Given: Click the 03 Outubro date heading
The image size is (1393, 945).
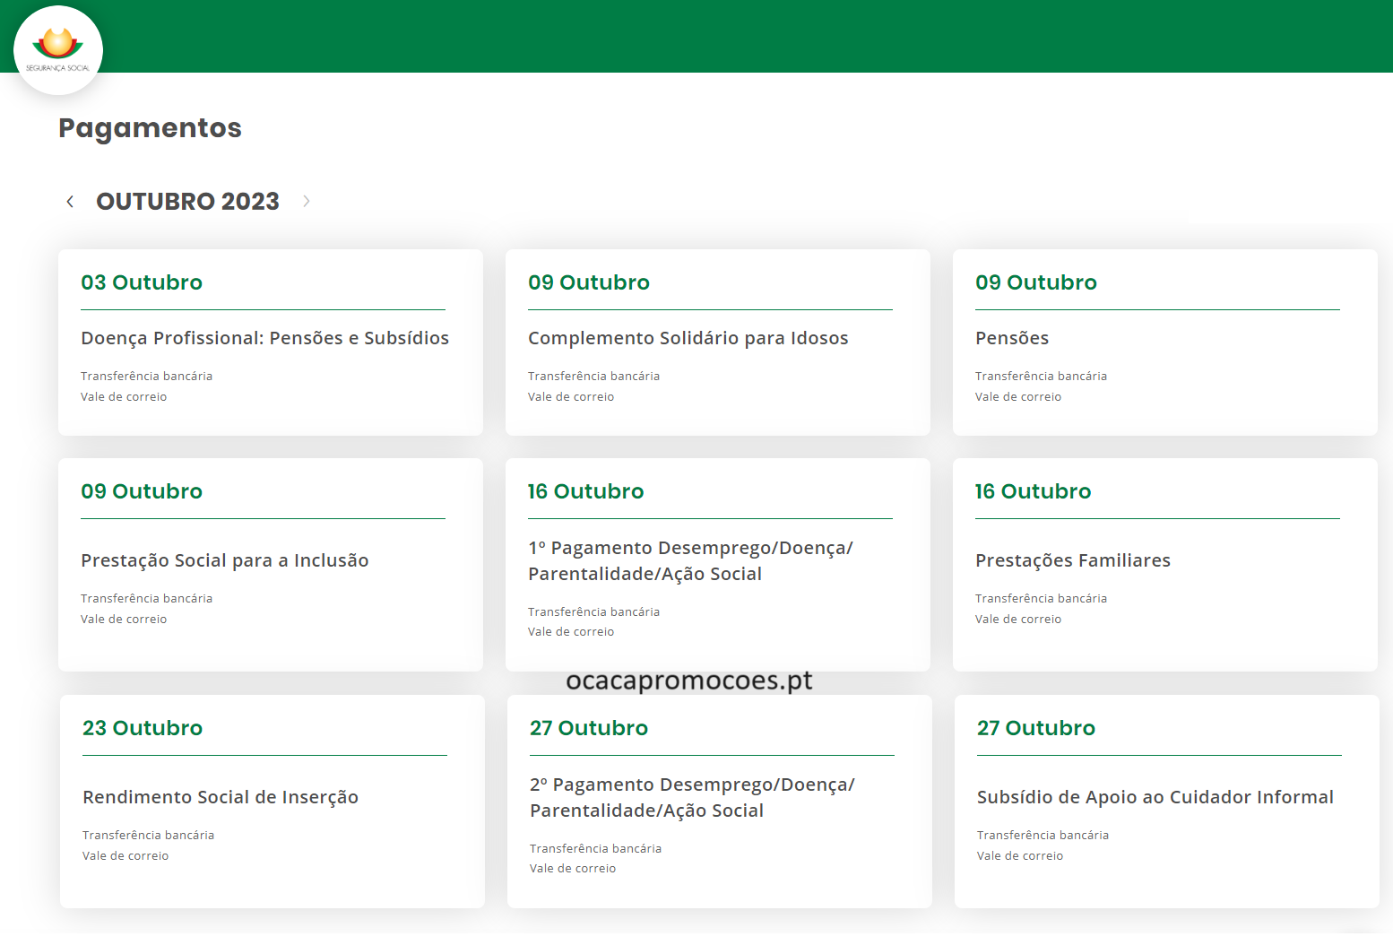Looking at the screenshot, I should pyautogui.click(x=142, y=282).
